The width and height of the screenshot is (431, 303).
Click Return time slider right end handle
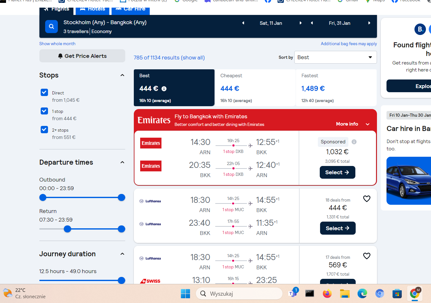click(x=121, y=229)
